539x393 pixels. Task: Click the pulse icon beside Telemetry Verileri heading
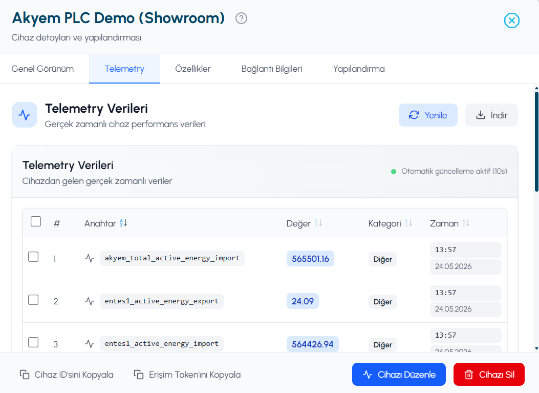[x=25, y=115]
